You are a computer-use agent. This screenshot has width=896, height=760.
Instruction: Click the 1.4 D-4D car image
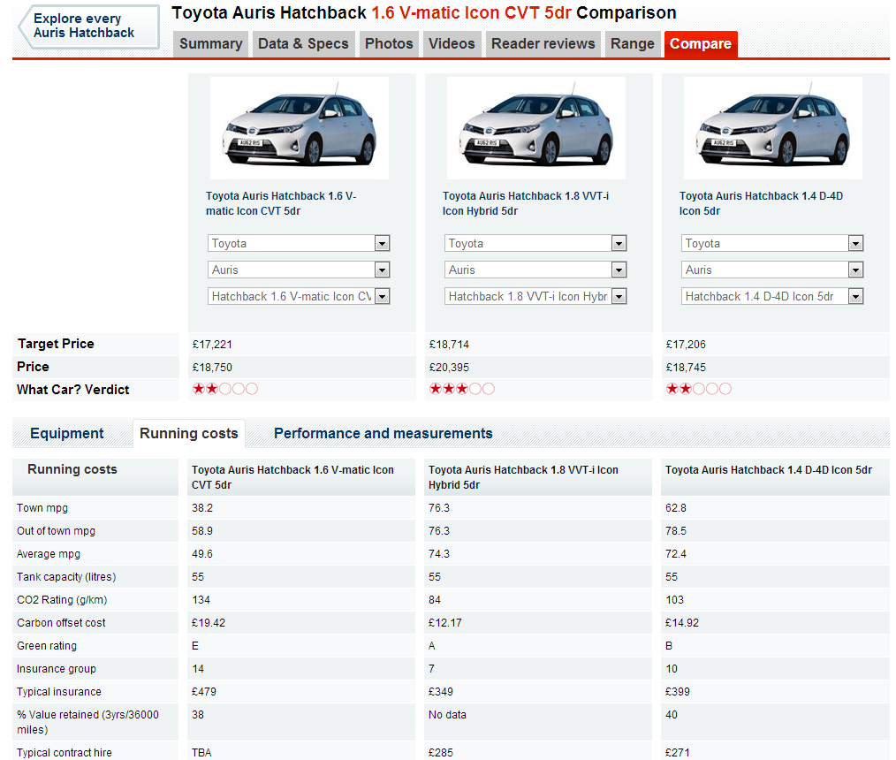(x=772, y=128)
